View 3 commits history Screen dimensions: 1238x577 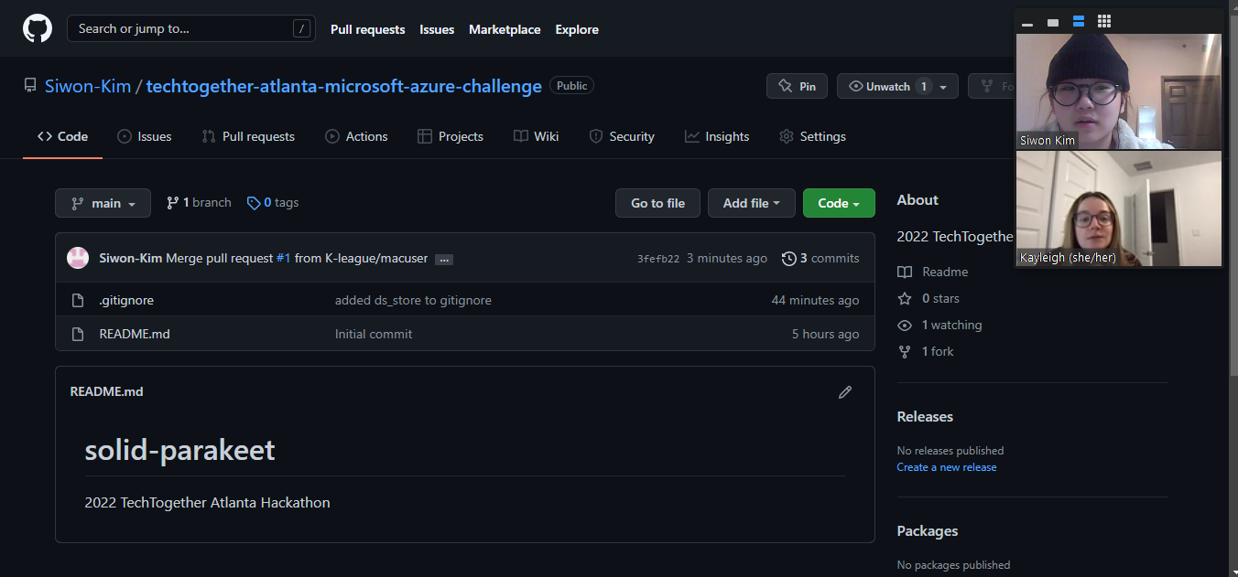pyautogui.click(x=820, y=259)
